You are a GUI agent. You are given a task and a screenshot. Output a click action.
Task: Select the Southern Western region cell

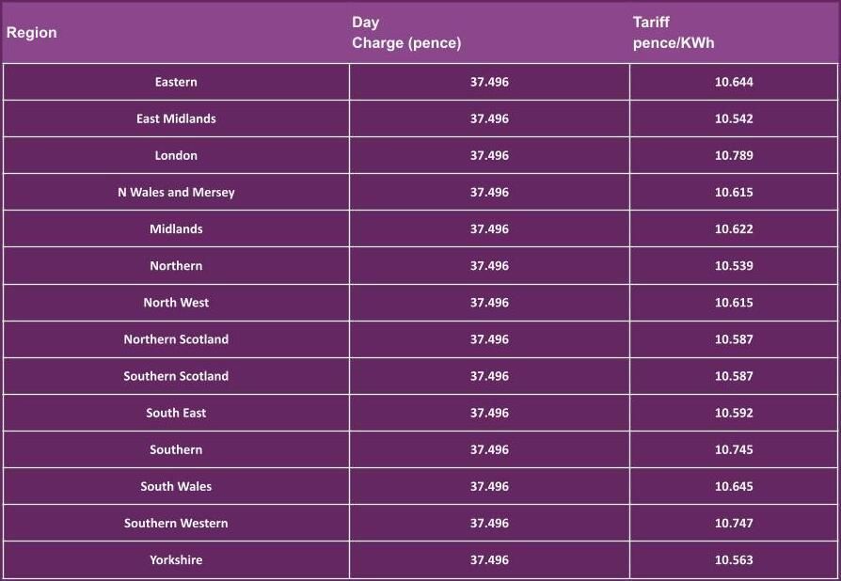176,523
